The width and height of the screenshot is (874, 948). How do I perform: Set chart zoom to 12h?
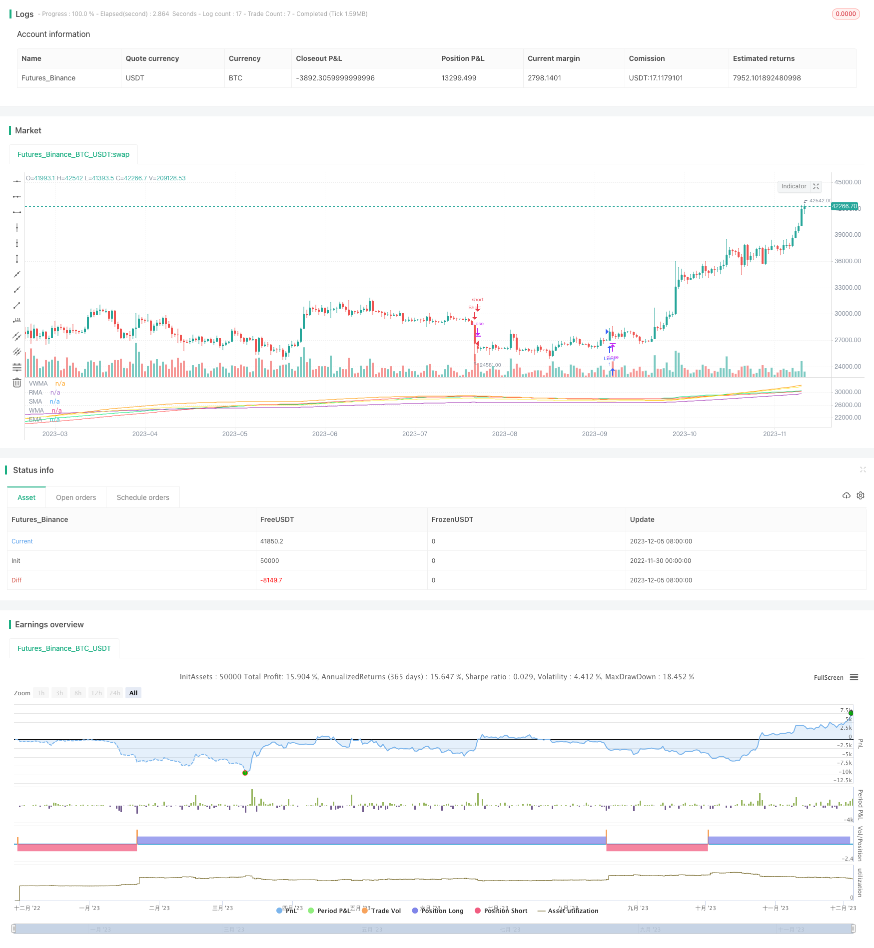(96, 693)
